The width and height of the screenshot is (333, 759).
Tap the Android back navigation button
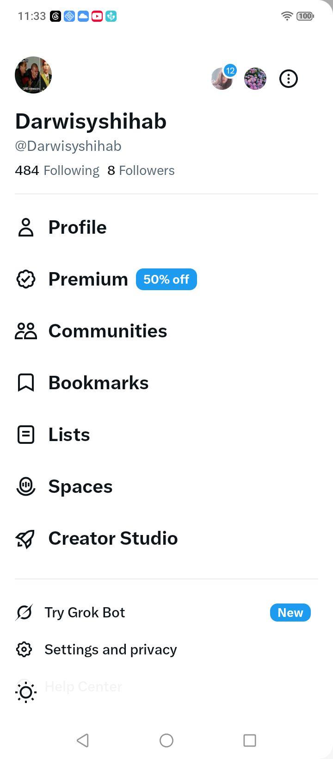pos(83,740)
